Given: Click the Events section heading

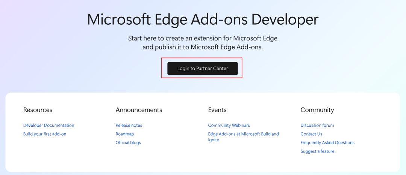Looking at the screenshot, I should (x=217, y=110).
